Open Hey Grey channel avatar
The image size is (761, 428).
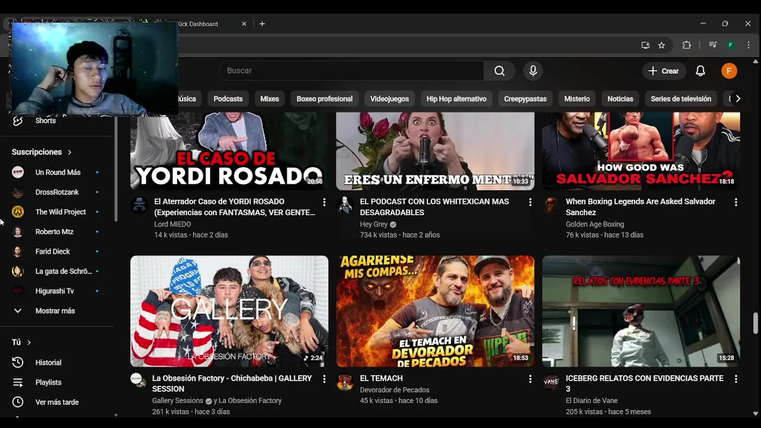click(x=345, y=205)
